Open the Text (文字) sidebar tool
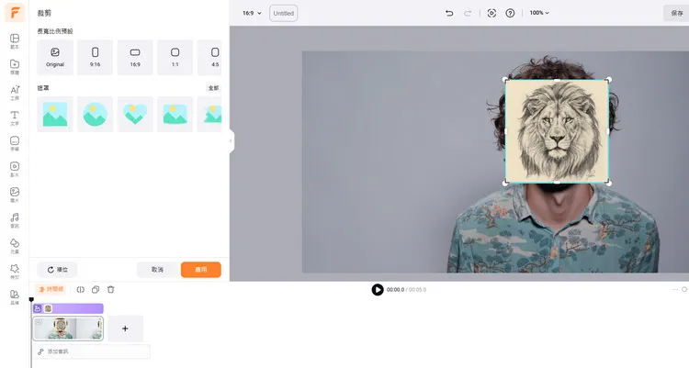 (x=15, y=117)
